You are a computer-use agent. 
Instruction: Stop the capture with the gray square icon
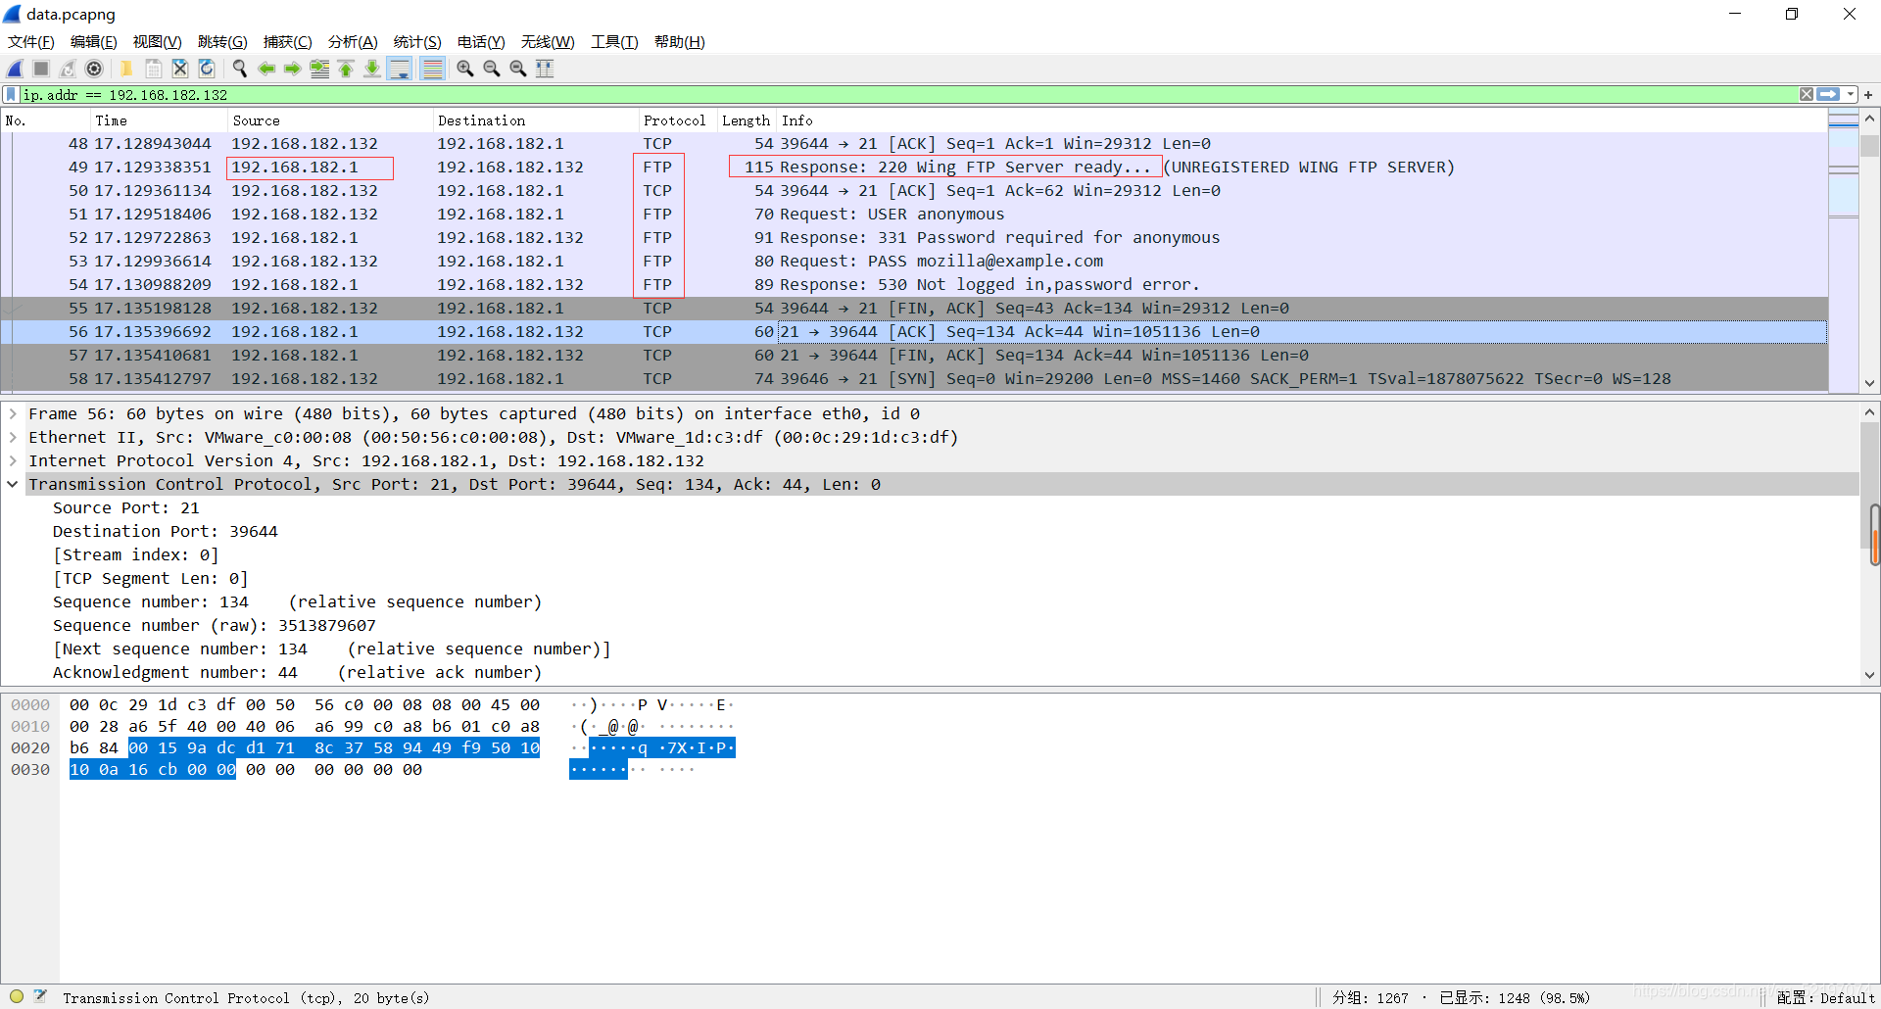pyautogui.click(x=41, y=69)
